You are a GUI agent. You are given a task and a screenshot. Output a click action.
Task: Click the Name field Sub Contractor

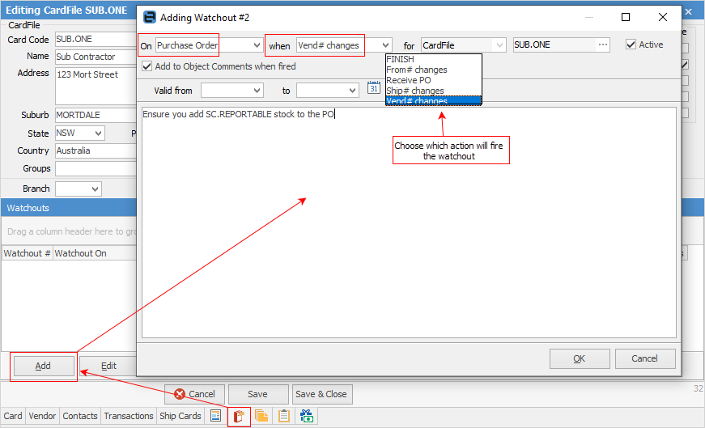click(96, 57)
